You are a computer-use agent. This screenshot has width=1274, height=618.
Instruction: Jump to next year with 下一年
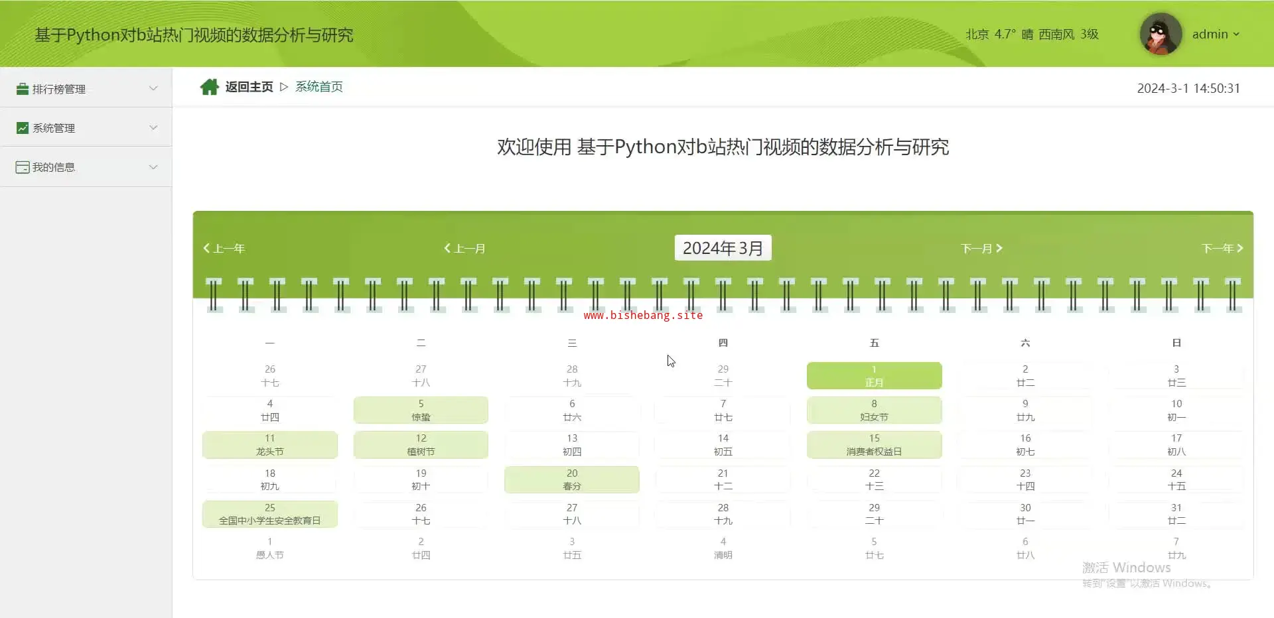click(x=1222, y=249)
